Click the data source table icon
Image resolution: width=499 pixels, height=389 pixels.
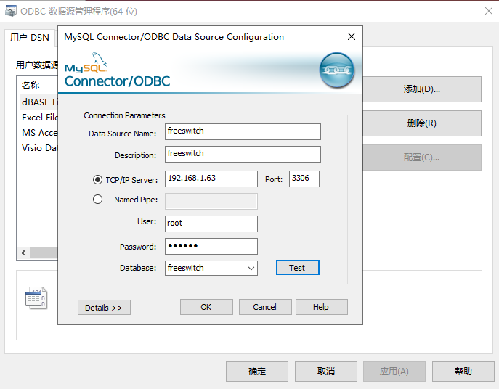point(36,298)
